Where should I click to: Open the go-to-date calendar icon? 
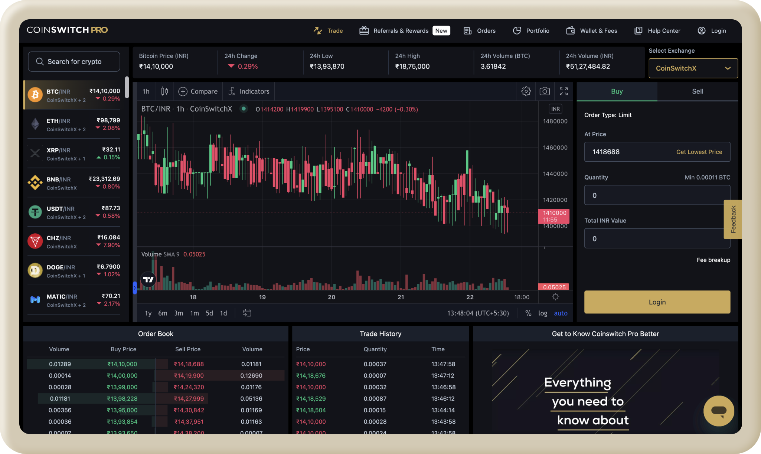coord(247,313)
